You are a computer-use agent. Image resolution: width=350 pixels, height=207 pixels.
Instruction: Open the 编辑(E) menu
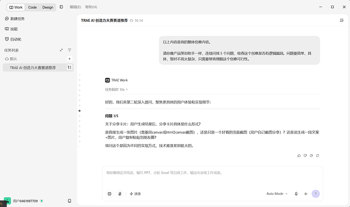[x=75, y=7]
